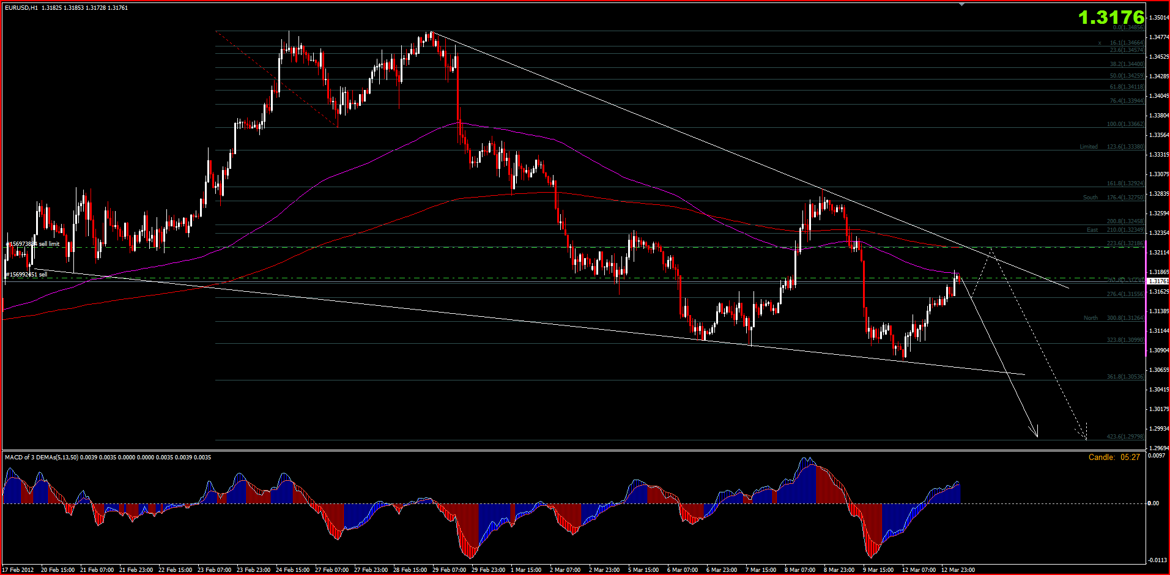This screenshot has height=575, width=1170.
Task: Click the 1.30419 price axis label
Action: (1160, 390)
